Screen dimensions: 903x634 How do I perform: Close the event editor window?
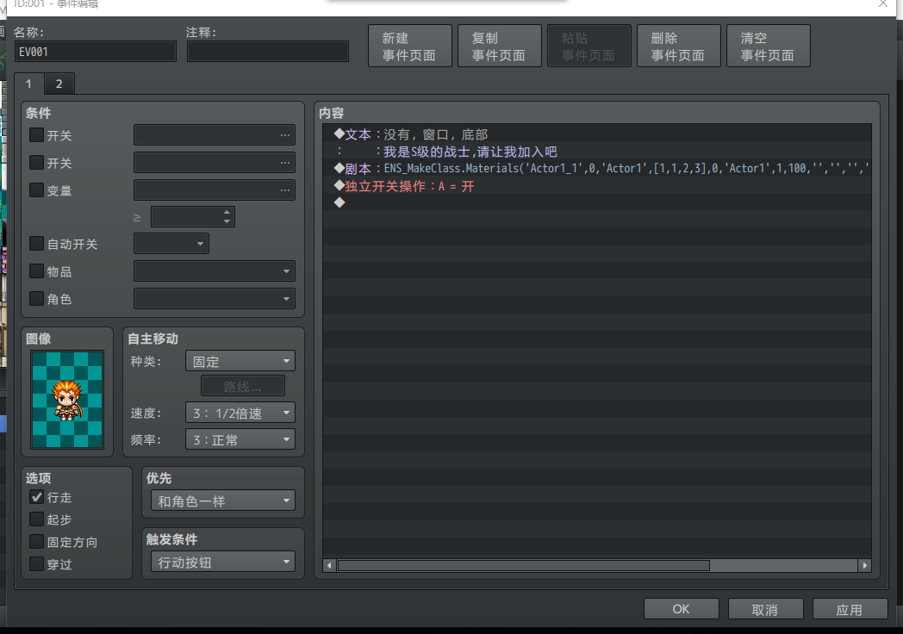coord(883,4)
